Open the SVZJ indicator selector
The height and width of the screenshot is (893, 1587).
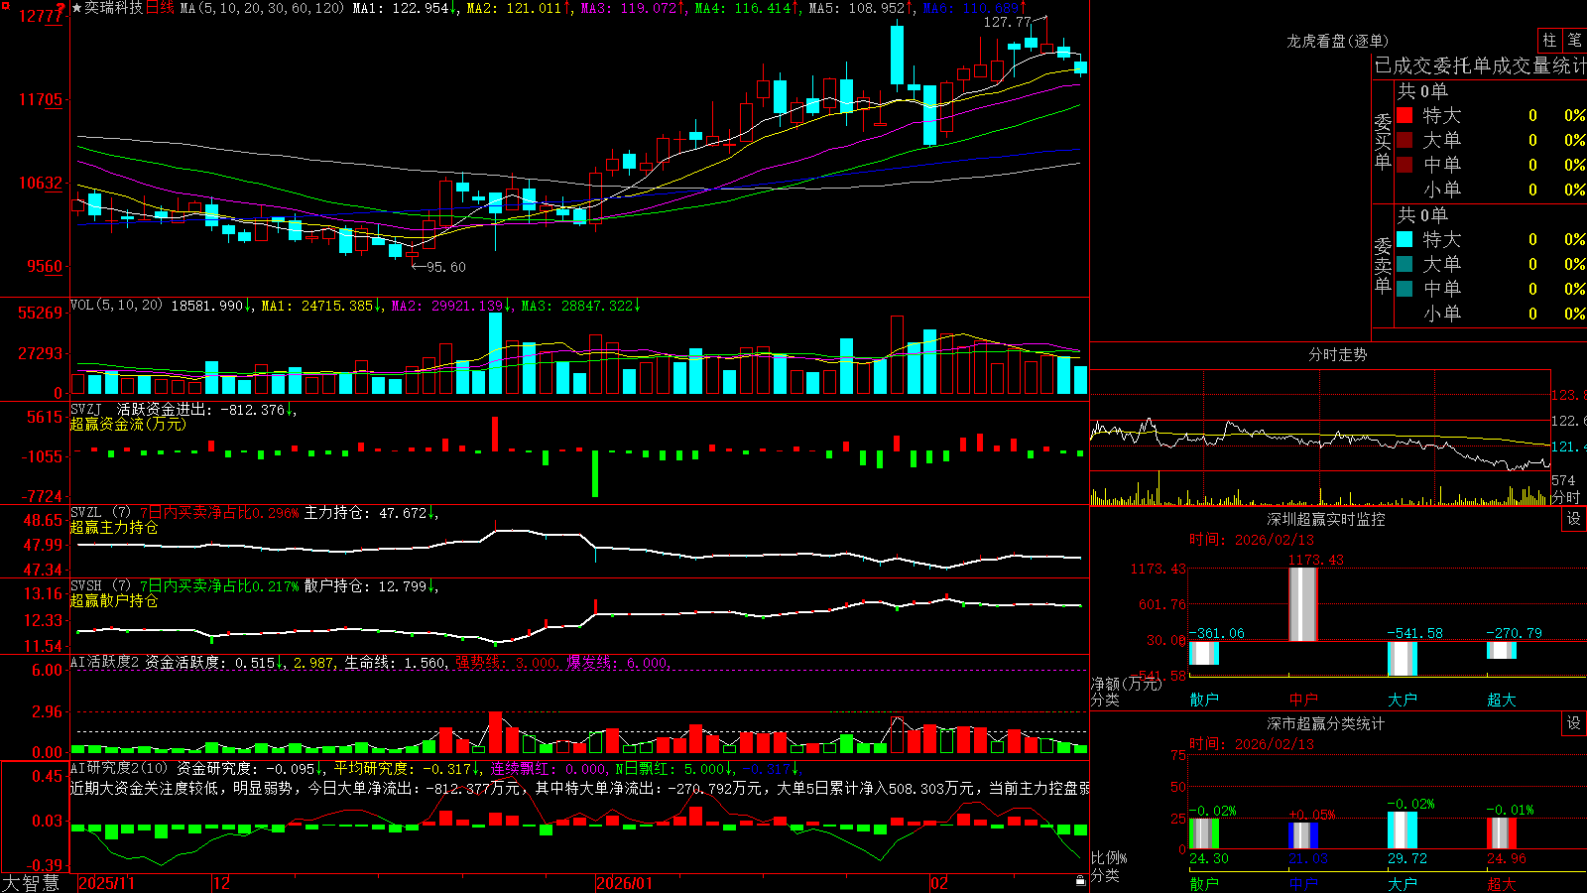tap(86, 409)
